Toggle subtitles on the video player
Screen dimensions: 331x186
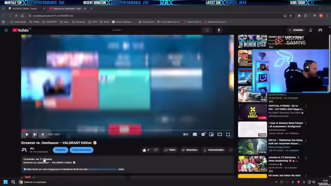click(194, 134)
